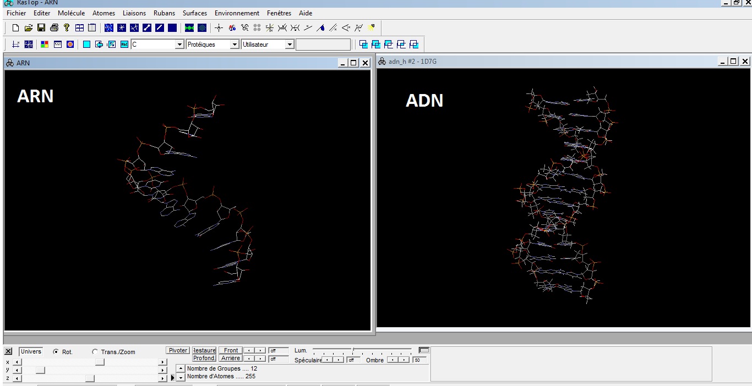752x386 pixels.
Task: Save using the floppy disk icon
Action: pos(41,27)
